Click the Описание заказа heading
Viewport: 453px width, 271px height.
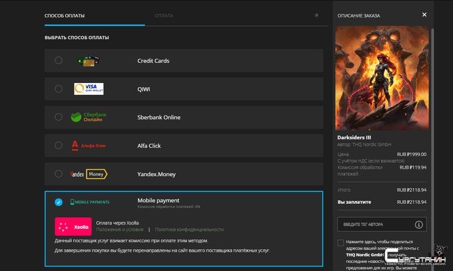[358, 16]
